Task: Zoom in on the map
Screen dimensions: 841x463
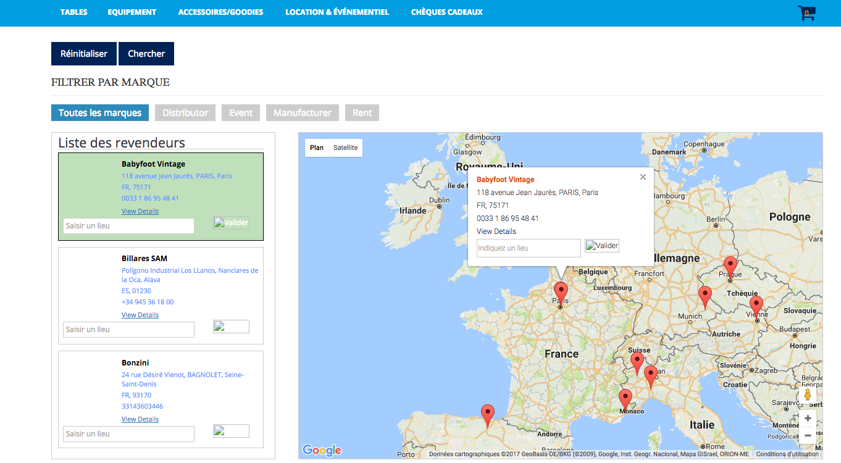Action: pos(808,419)
